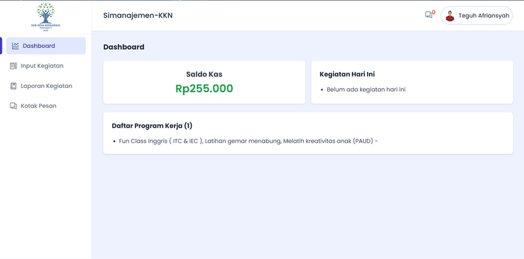The width and height of the screenshot is (524, 259).
Task: Open user menu labeled Teguh Afriansyah
Action: [x=483, y=16]
